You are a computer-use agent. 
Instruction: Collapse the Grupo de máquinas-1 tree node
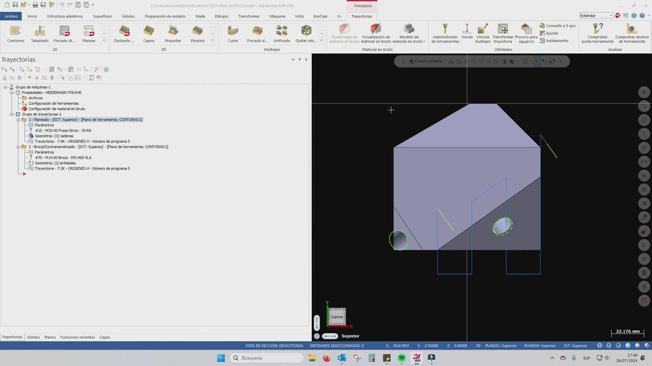point(5,87)
